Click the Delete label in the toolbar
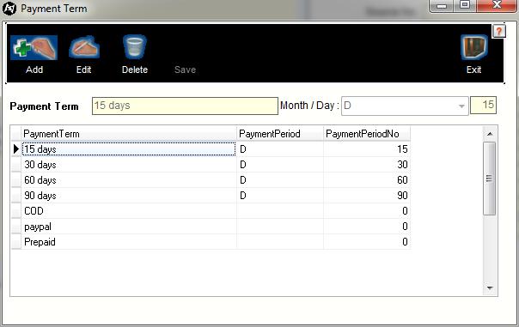This screenshot has width=519, height=327. pos(135,70)
